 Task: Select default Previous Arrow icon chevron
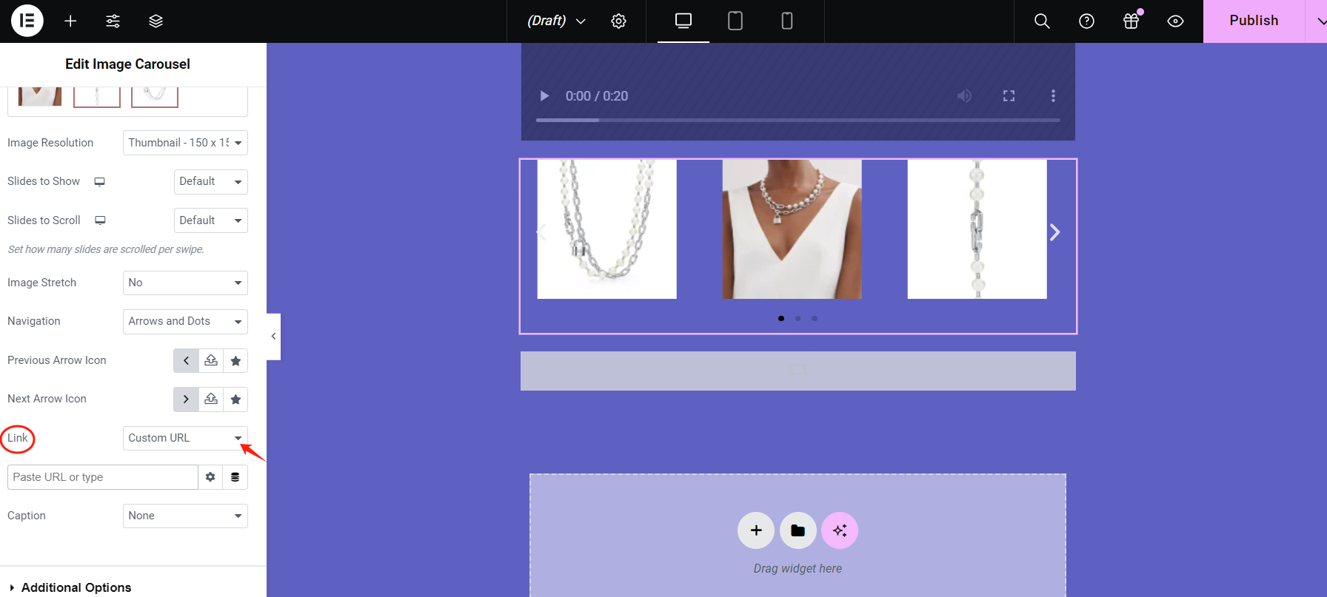pos(186,360)
